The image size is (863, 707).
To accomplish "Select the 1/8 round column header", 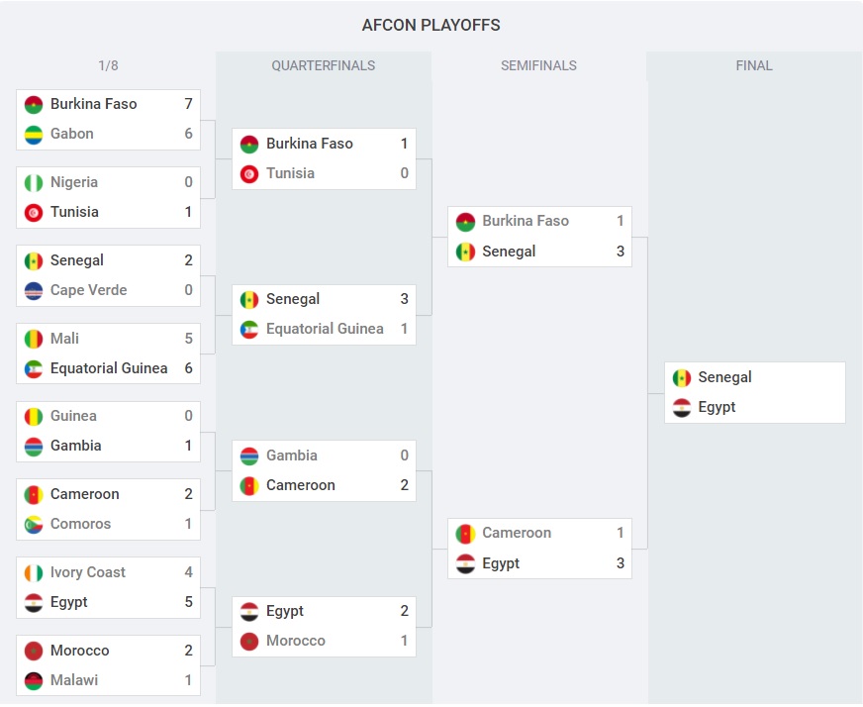I will click(108, 66).
